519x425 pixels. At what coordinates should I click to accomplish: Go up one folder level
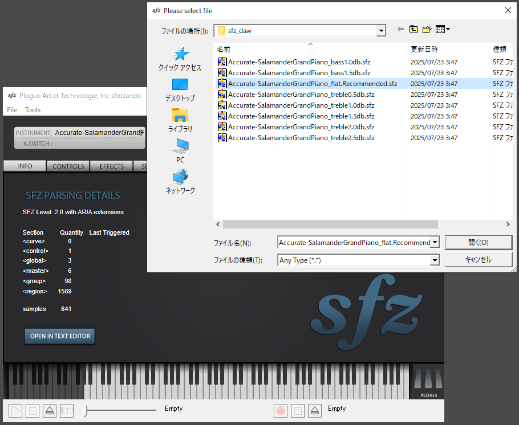click(x=413, y=29)
